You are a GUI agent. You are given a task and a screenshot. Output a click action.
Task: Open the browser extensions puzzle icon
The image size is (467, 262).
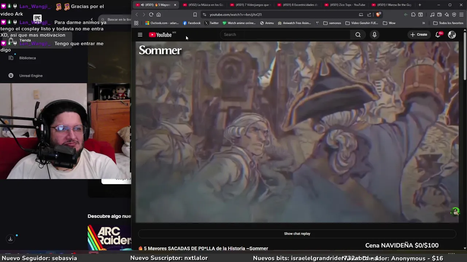(413, 15)
